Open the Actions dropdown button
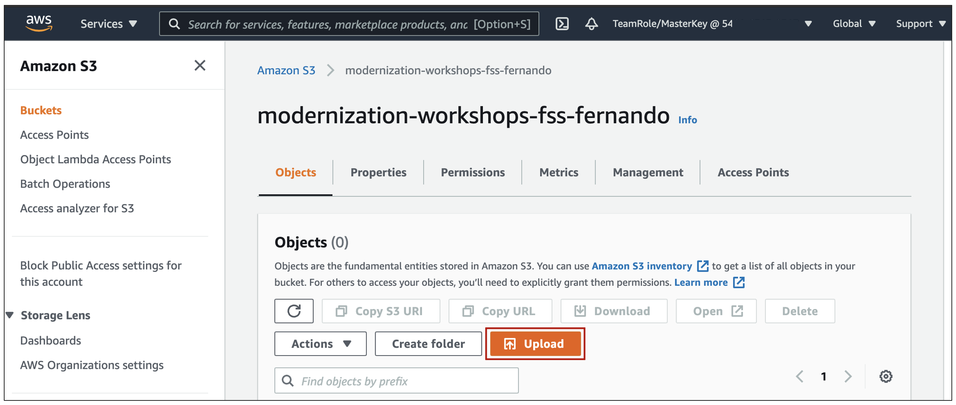Screen dimensions: 956x405 (320, 344)
